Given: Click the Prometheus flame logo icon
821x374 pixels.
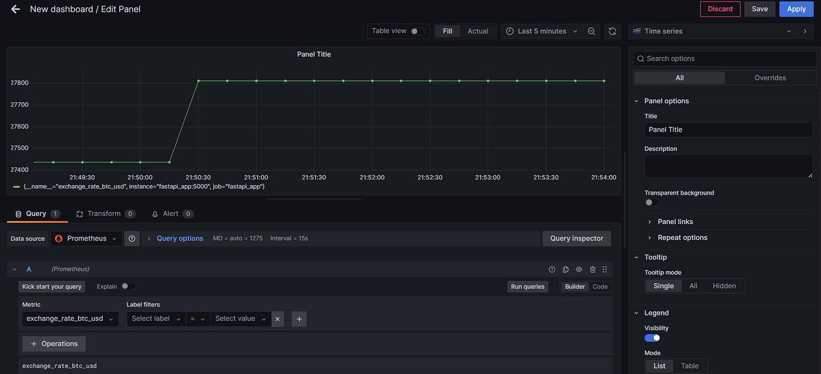Looking at the screenshot, I should [x=59, y=239].
